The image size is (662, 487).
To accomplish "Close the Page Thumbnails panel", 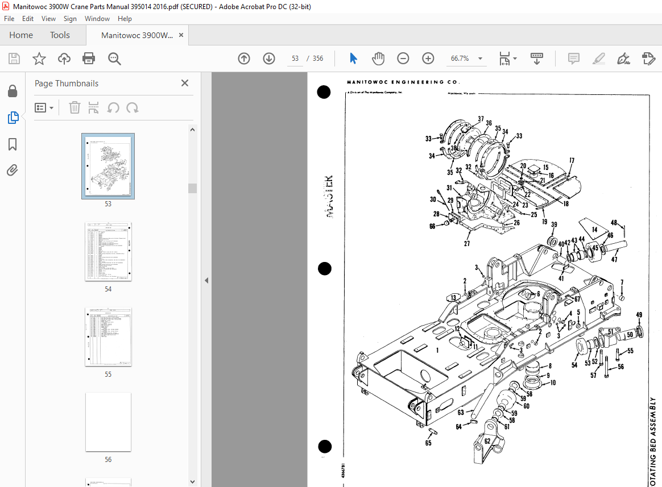I will [184, 83].
